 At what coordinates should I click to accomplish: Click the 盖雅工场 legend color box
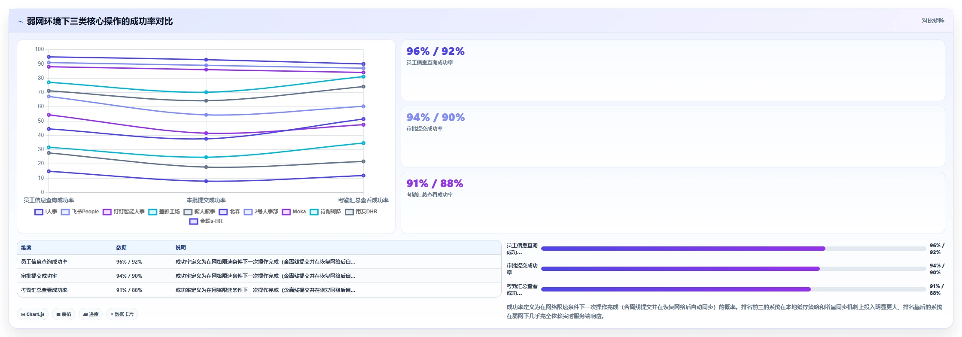[153, 212]
